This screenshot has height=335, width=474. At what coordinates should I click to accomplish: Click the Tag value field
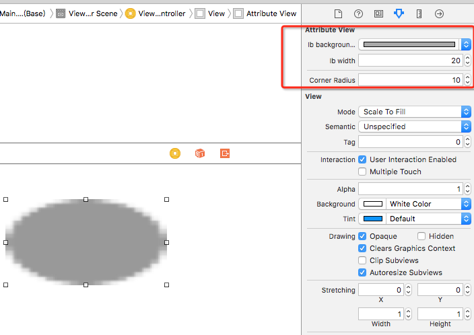(411, 142)
